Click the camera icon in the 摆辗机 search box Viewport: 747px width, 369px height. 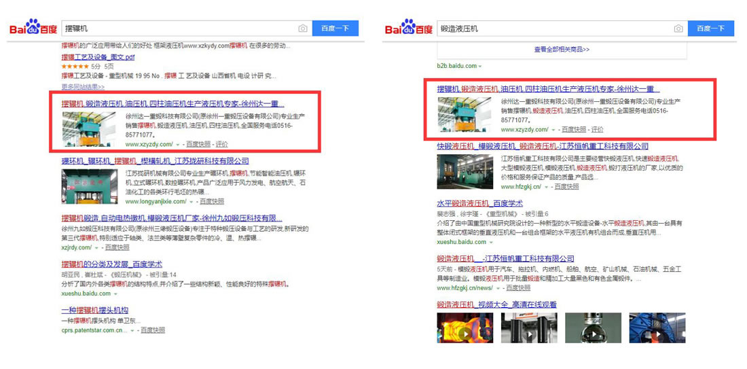[303, 29]
